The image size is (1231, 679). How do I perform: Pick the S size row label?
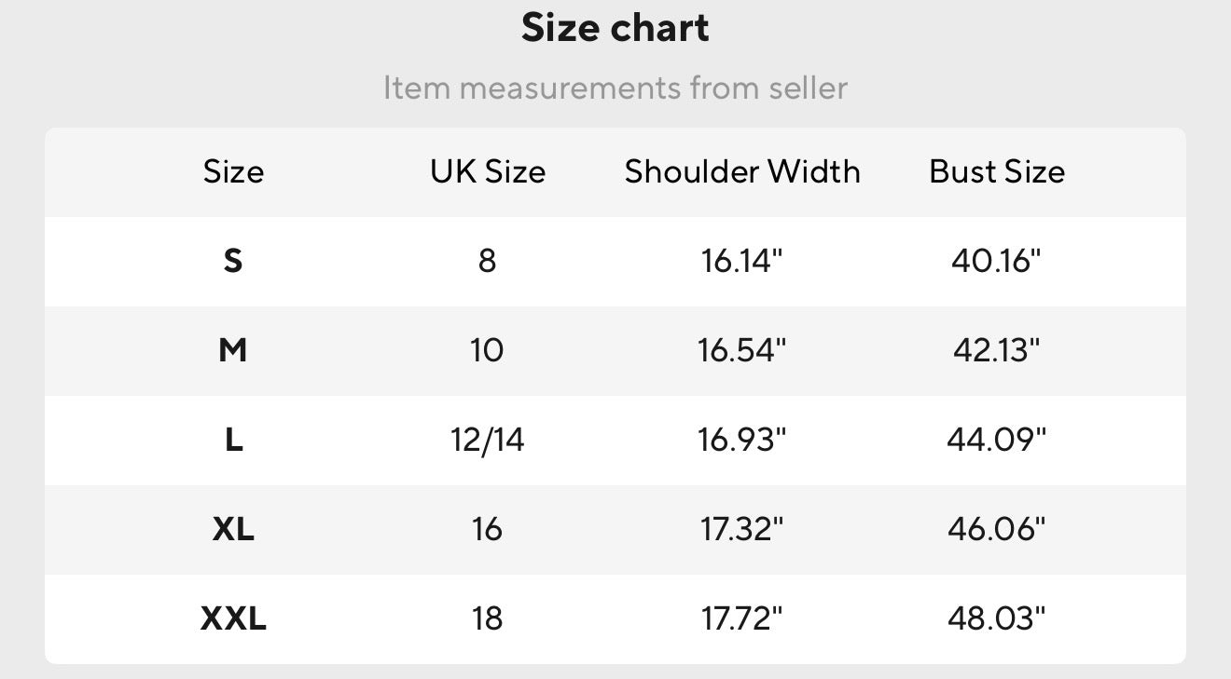click(233, 261)
